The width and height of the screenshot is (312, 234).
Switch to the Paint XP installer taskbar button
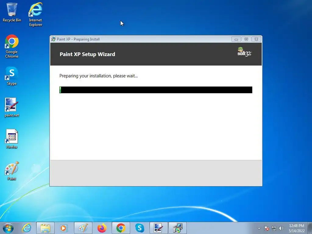[178, 228]
